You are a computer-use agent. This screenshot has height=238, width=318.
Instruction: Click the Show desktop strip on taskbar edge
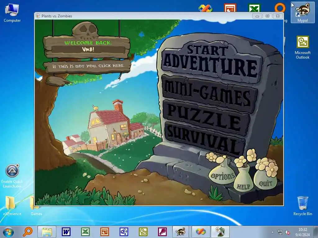point(316,232)
